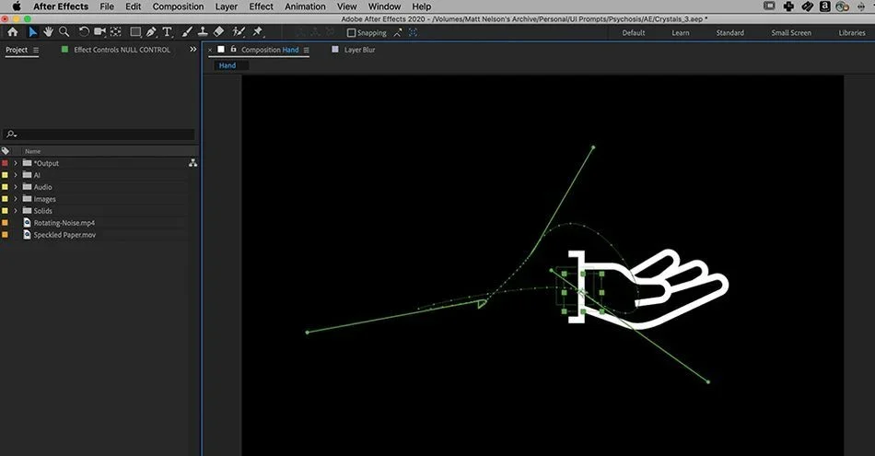Switch to the Default workspace

pos(634,33)
